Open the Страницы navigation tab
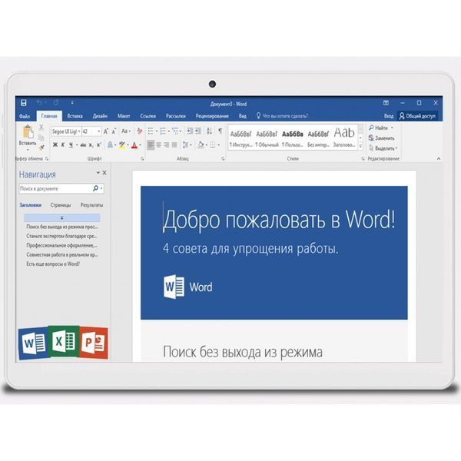 pyautogui.click(x=61, y=205)
